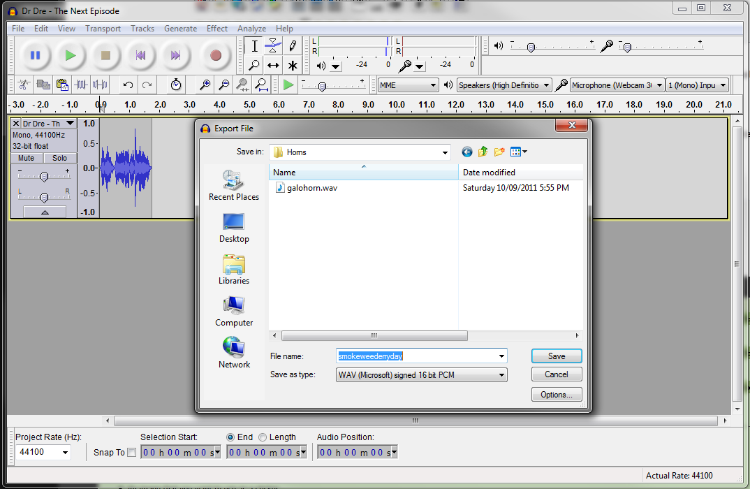Click Create New Folder icon
The height and width of the screenshot is (489, 750).
499,152
